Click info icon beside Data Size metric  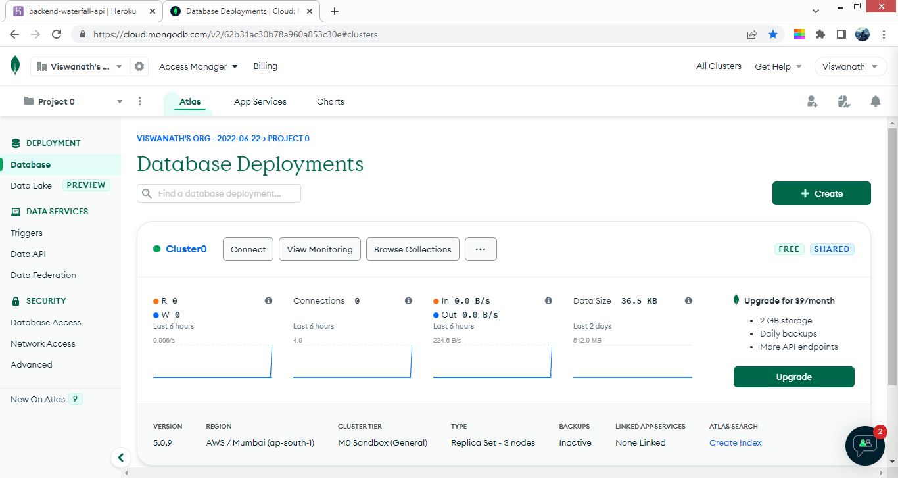(688, 300)
